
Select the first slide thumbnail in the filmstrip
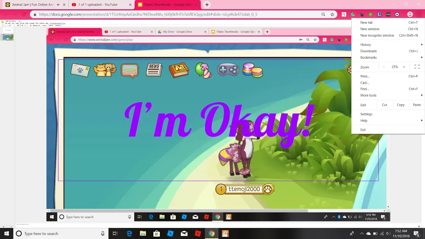8,30
